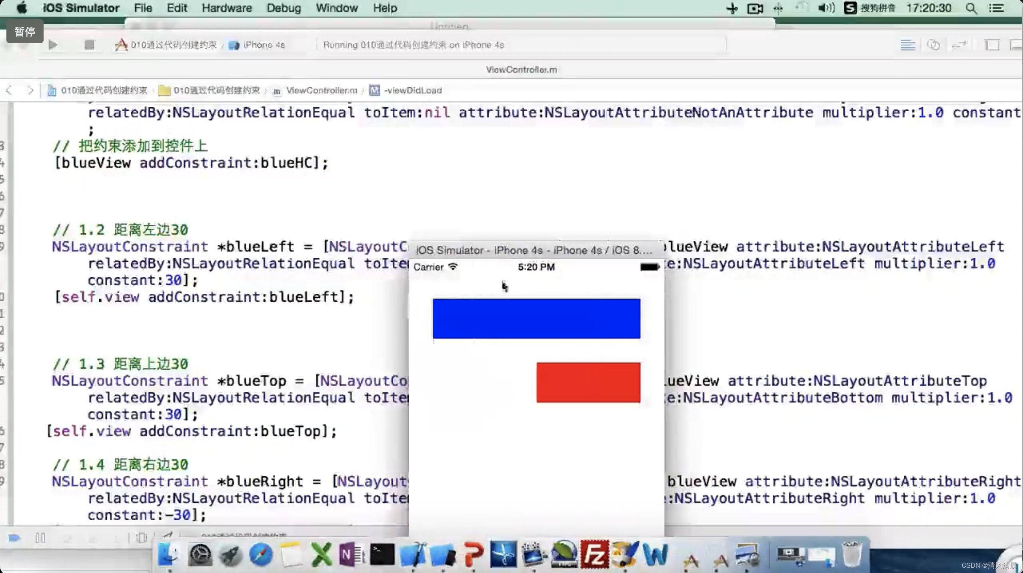Click the 暂停 pause overlay button
This screenshot has height=573, width=1023.
(x=25, y=31)
